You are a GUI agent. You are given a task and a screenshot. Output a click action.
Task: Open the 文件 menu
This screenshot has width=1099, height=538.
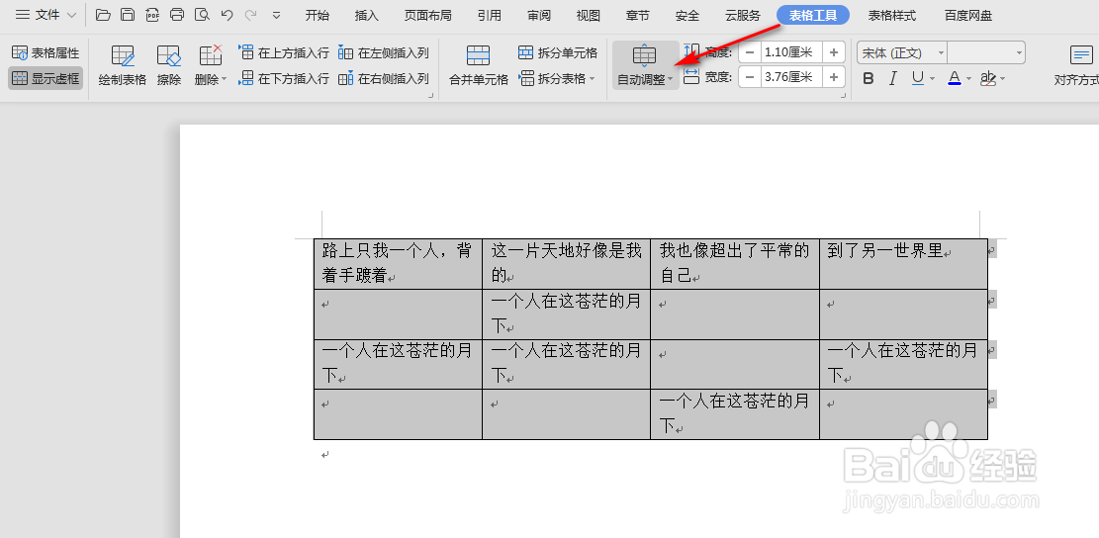46,15
